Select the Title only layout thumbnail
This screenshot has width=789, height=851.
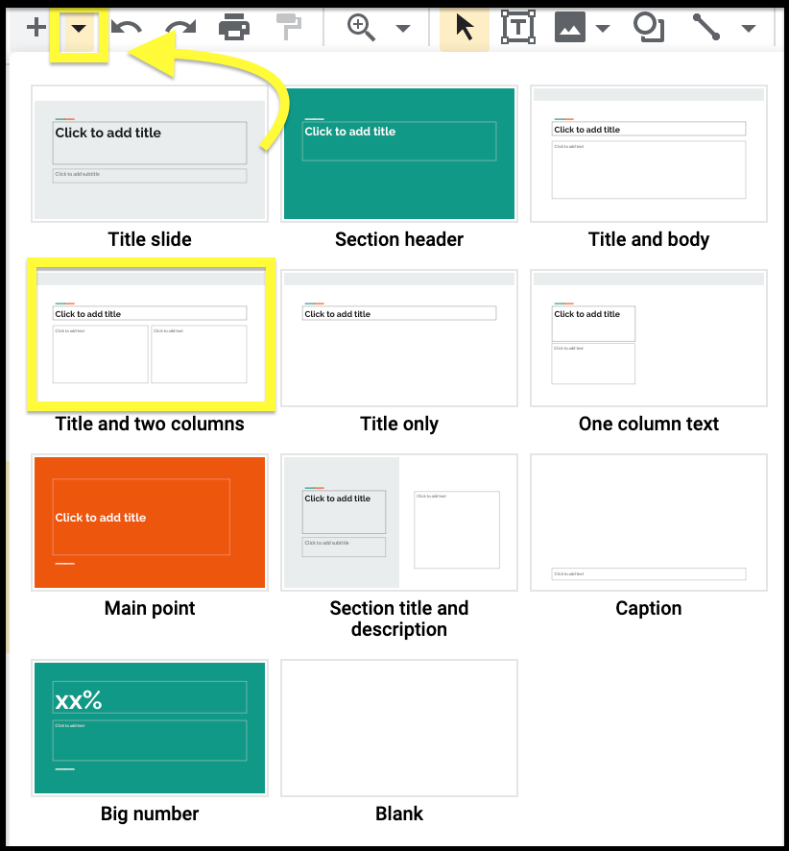tap(399, 338)
